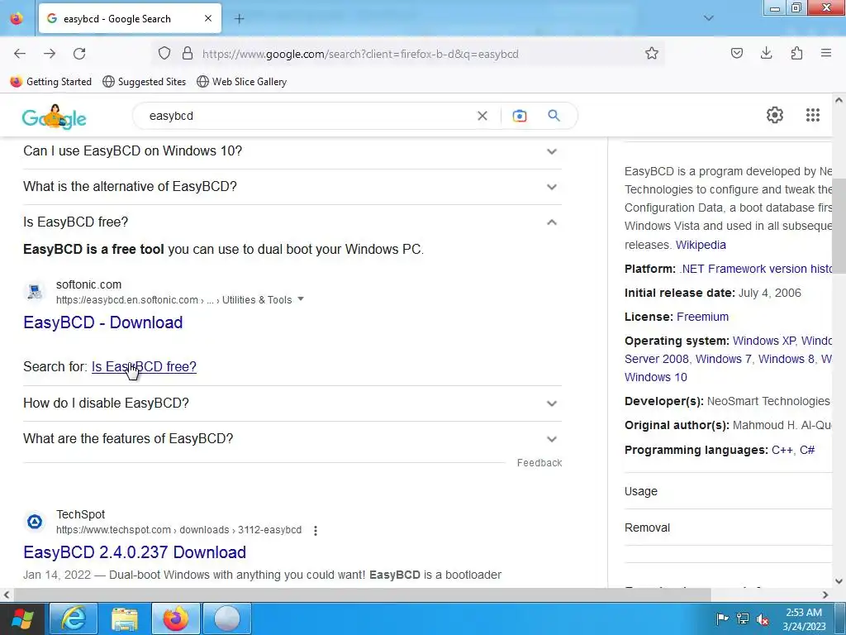Open the Windows 10 link
Screen dimensions: 846x635
(x=655, y=377)
